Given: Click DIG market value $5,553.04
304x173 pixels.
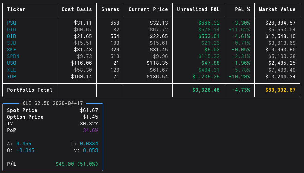Looking at the screenshot, I should [x=282, y=30].
